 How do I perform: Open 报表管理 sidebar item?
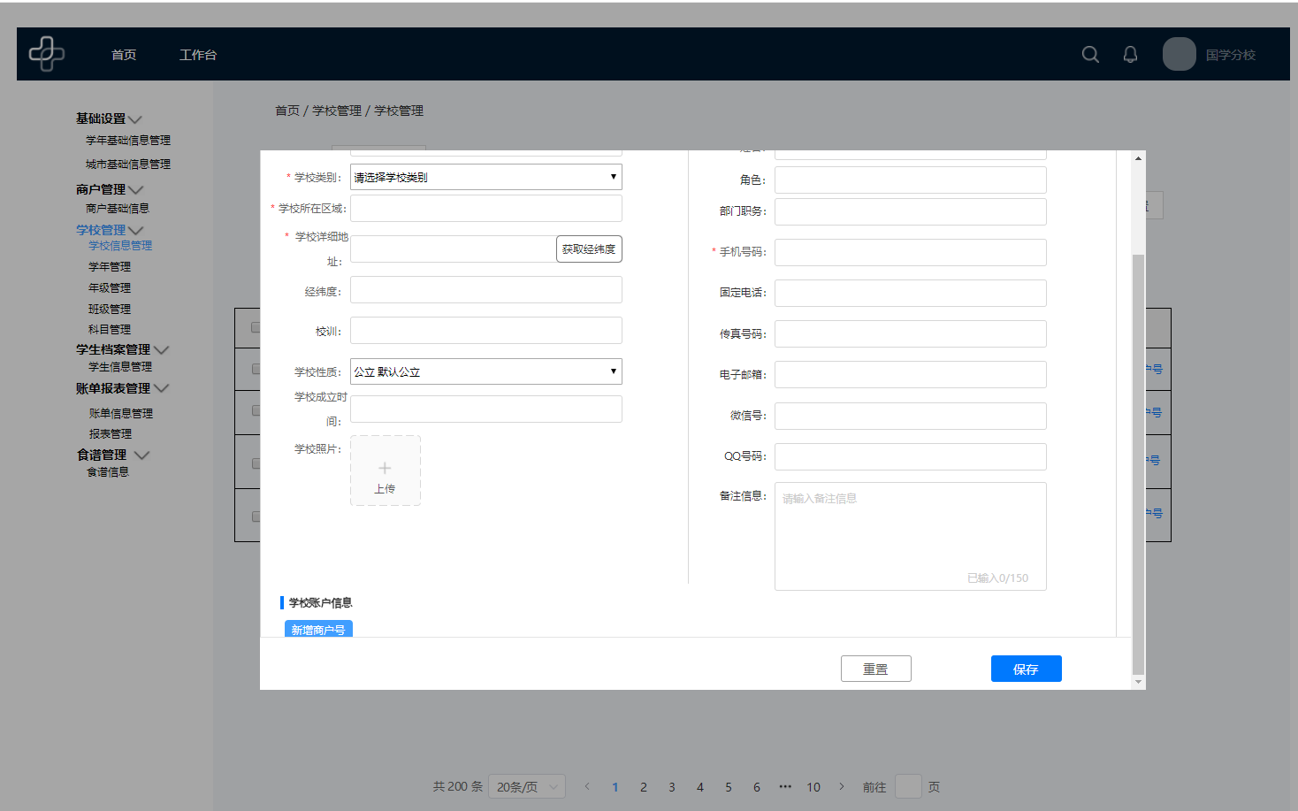[x=111, y=434]
